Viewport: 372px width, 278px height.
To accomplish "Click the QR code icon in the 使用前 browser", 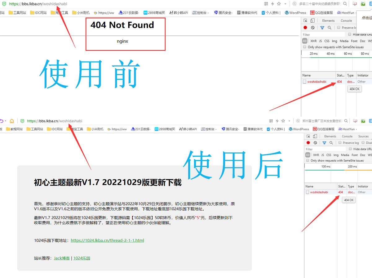I will [x=266, y=4].
